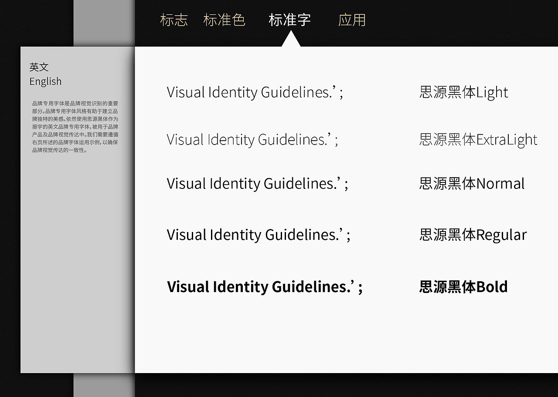Select the 思源黑体ExtraLight label

(x=478, y=140)
